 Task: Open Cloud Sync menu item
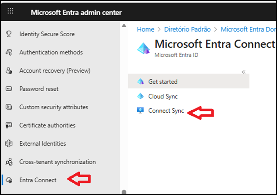(163, 96)
